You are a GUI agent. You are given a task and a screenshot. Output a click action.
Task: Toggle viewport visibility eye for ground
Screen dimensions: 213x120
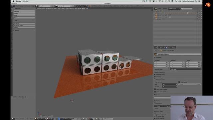tap(197, 19)
